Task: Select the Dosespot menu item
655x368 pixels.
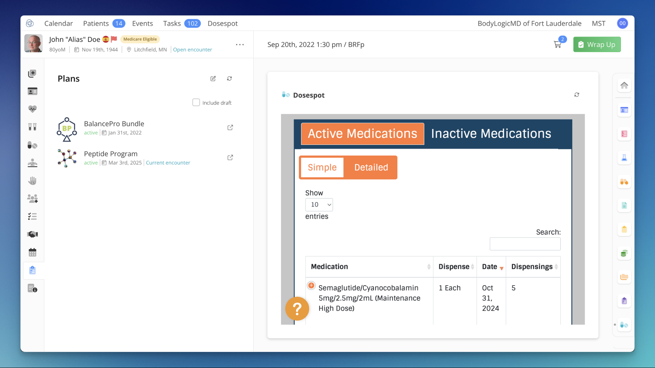Action: tap(222, 23)
